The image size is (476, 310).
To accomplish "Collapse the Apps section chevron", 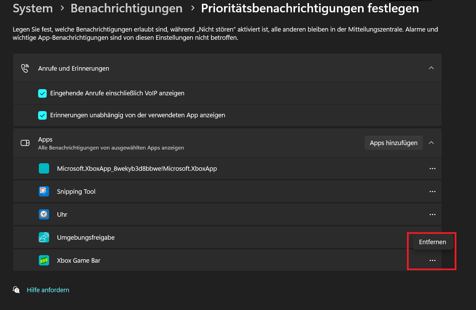I will tap(431, 143).
